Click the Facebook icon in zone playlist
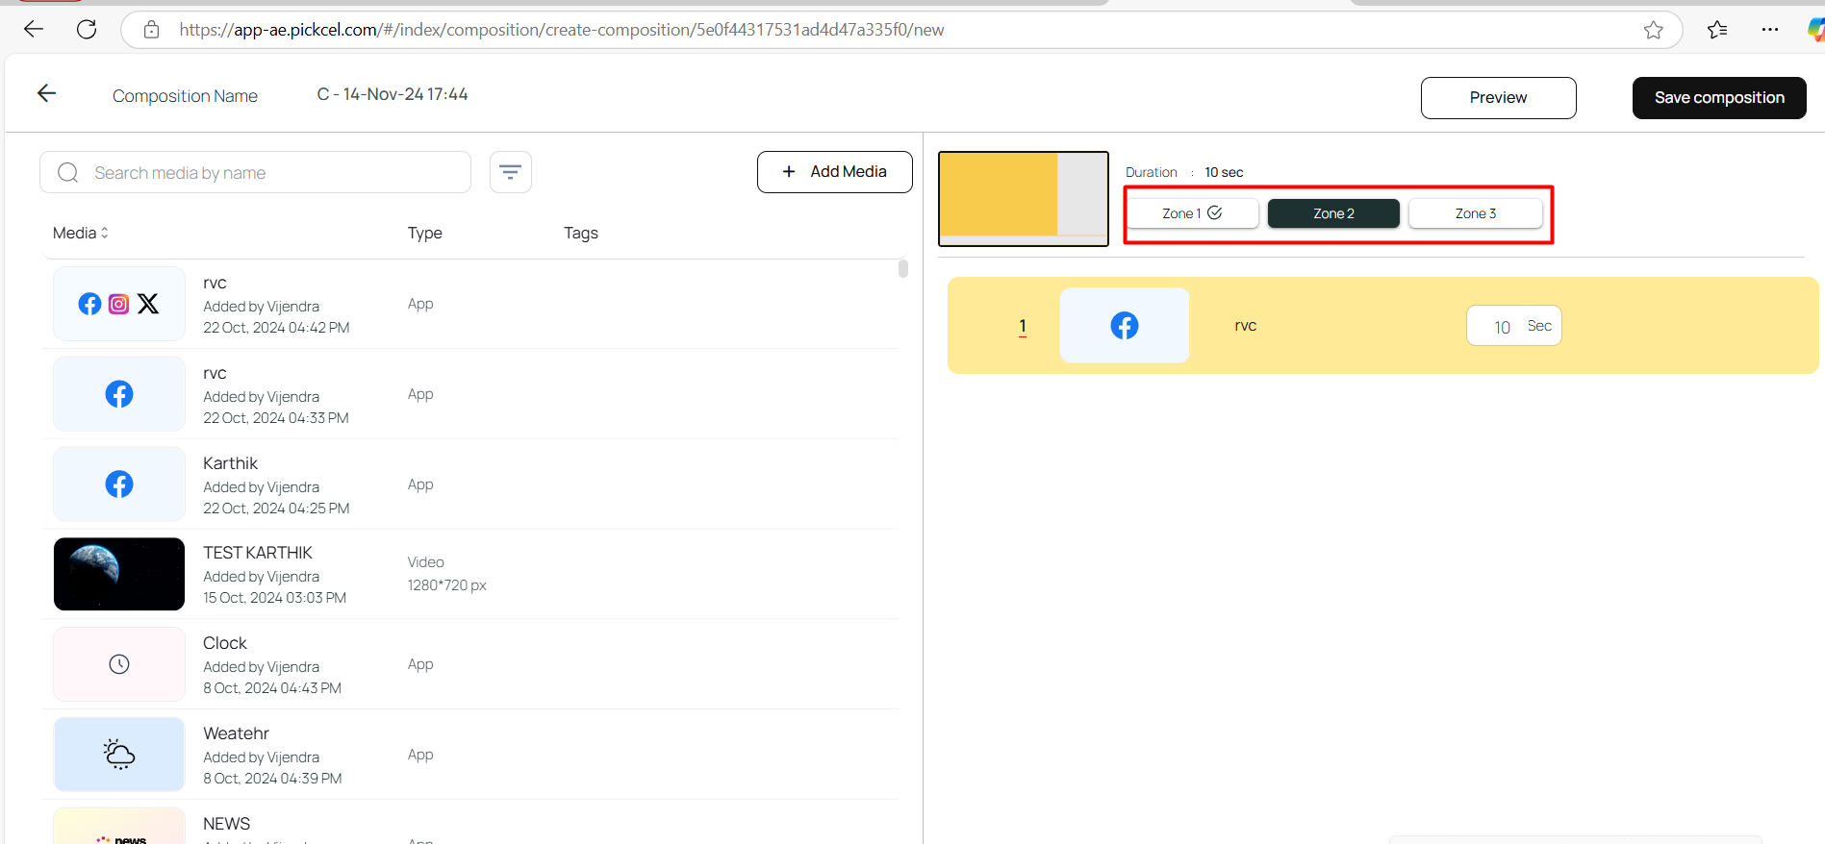1825x844 pixels. coord(1124,326)
